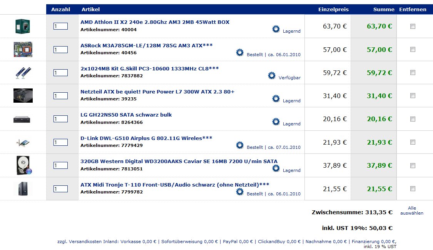Click the single price 20,16 € of LG drive
433x250 pixels.
click(x=335, y=119)
